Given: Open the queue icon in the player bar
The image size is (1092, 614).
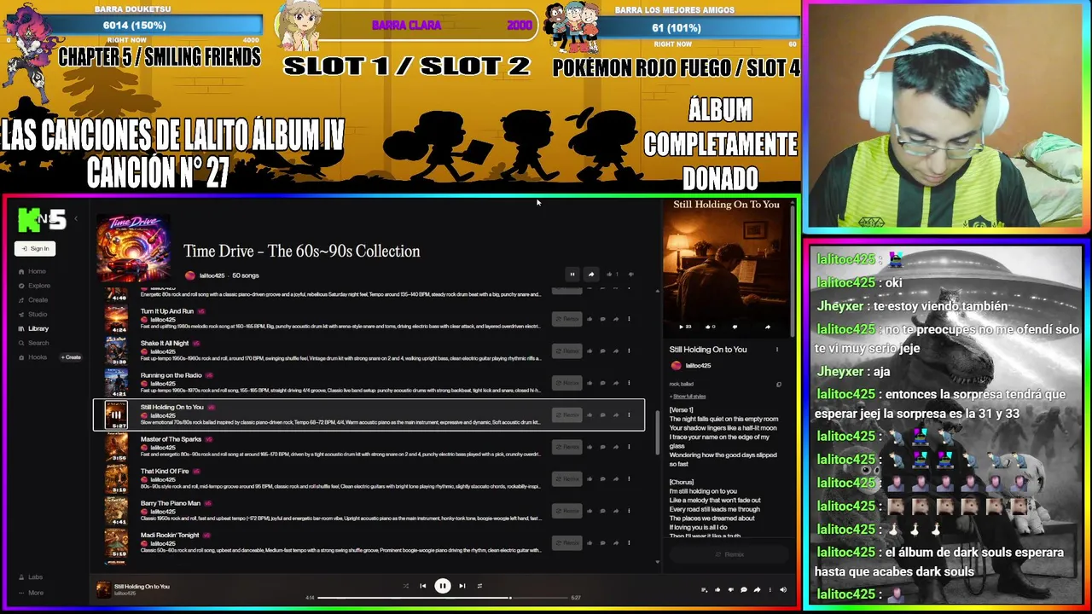Looking at the screenshot, I should (x=704, y=589).
